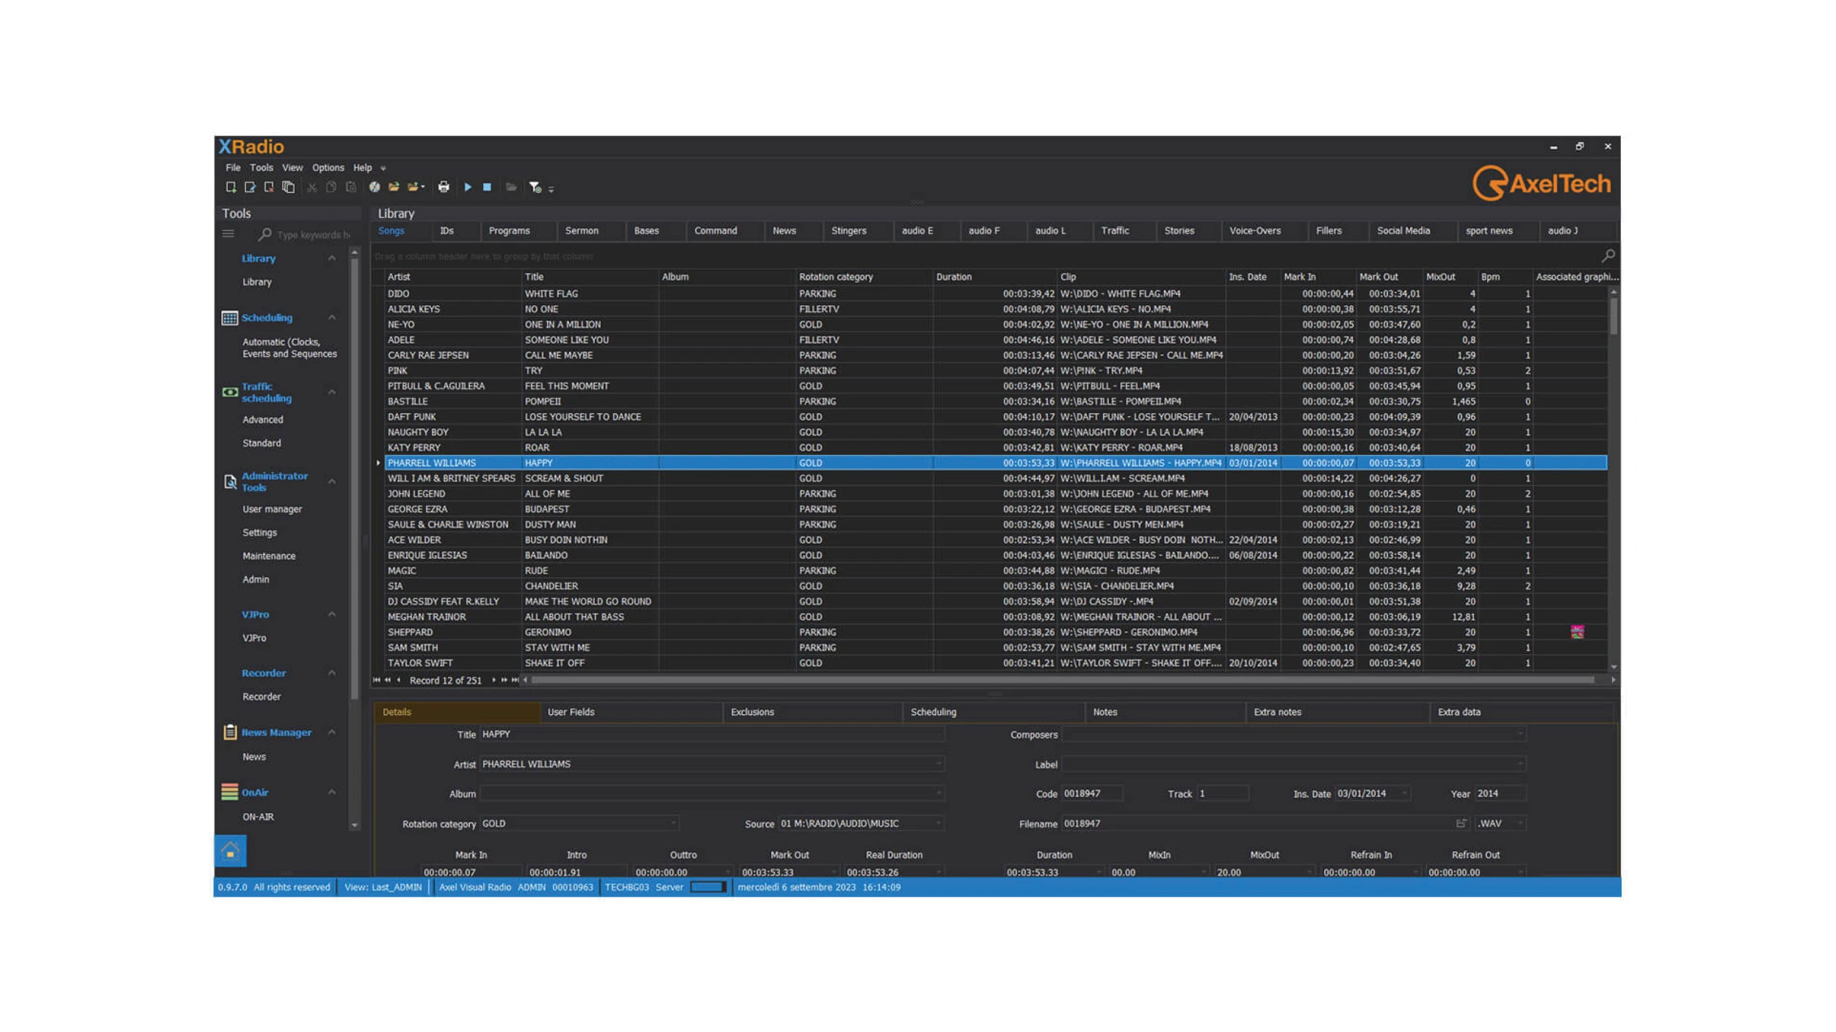The width and height of the screenshot is (1836, 1032).
Task: Open User manager from the sidebar
Action: tap(272, 509)
